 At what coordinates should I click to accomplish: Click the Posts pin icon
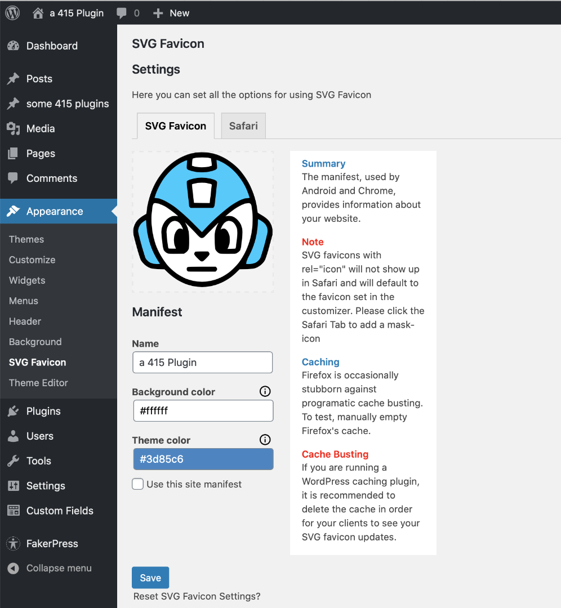point(13,79)
